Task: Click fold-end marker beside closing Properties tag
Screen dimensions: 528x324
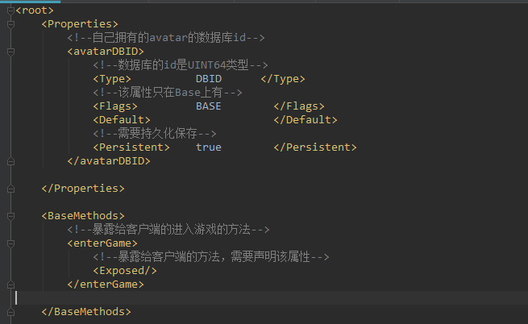Action: [x=10, y=189]
